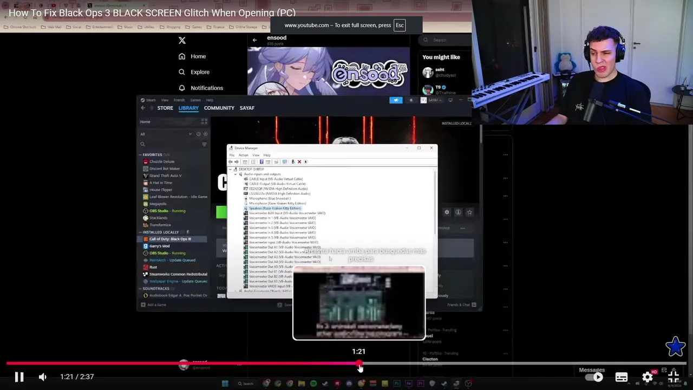Viewport: 693px width, 390px height.
Task: Select Grand Theft Auto V in library
Action: point(165,175)
